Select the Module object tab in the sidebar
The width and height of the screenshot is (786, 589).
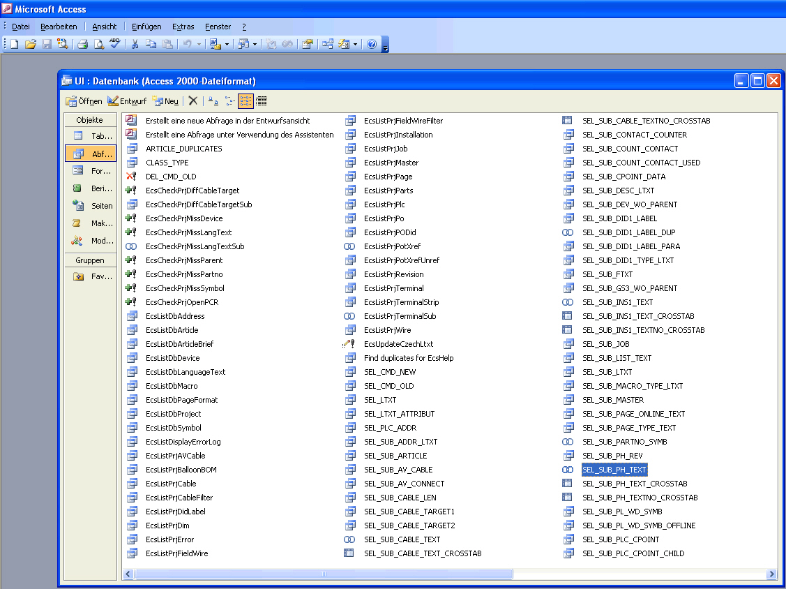[90, 240]
